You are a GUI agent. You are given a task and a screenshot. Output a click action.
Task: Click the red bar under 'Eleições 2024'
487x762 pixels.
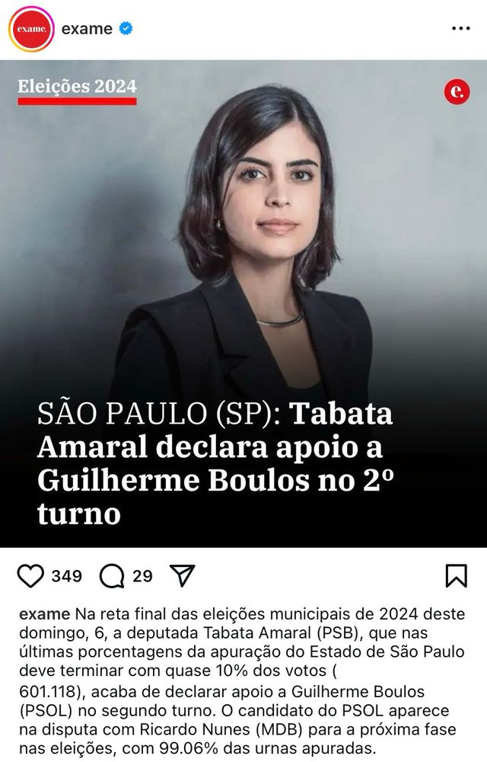coord(77,101)
